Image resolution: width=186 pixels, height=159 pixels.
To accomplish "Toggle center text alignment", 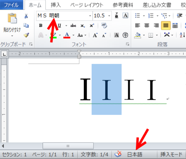I will 147,26.
